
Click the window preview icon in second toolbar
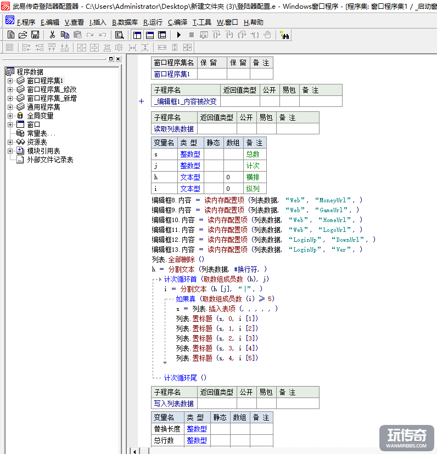[x=9, y=47]
